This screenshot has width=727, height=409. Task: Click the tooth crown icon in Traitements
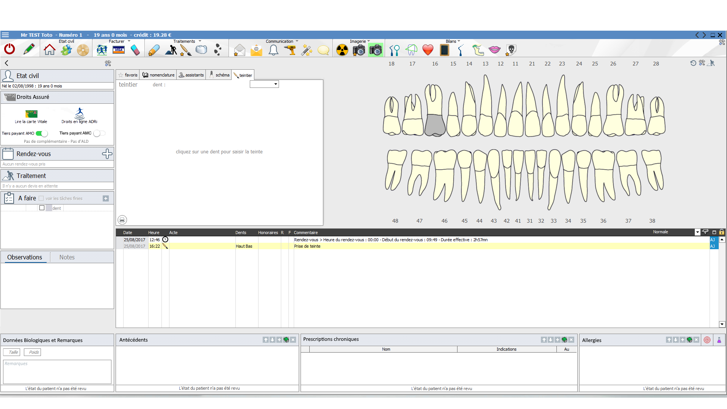point(201,50)
